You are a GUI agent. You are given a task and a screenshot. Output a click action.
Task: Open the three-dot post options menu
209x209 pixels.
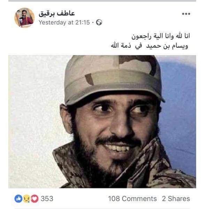(x=186, y=14)
